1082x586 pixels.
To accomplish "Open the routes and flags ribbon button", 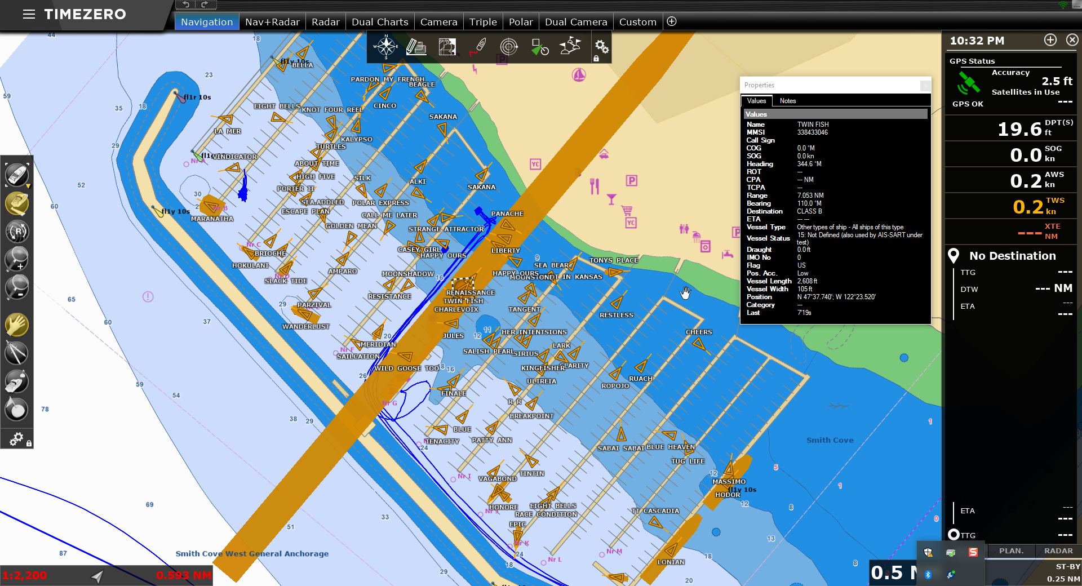I will [x=570, y=46].
